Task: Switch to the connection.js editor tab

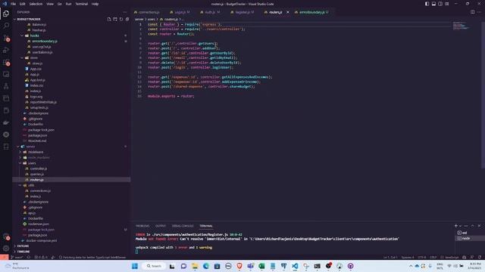Action: click(149, 12)
